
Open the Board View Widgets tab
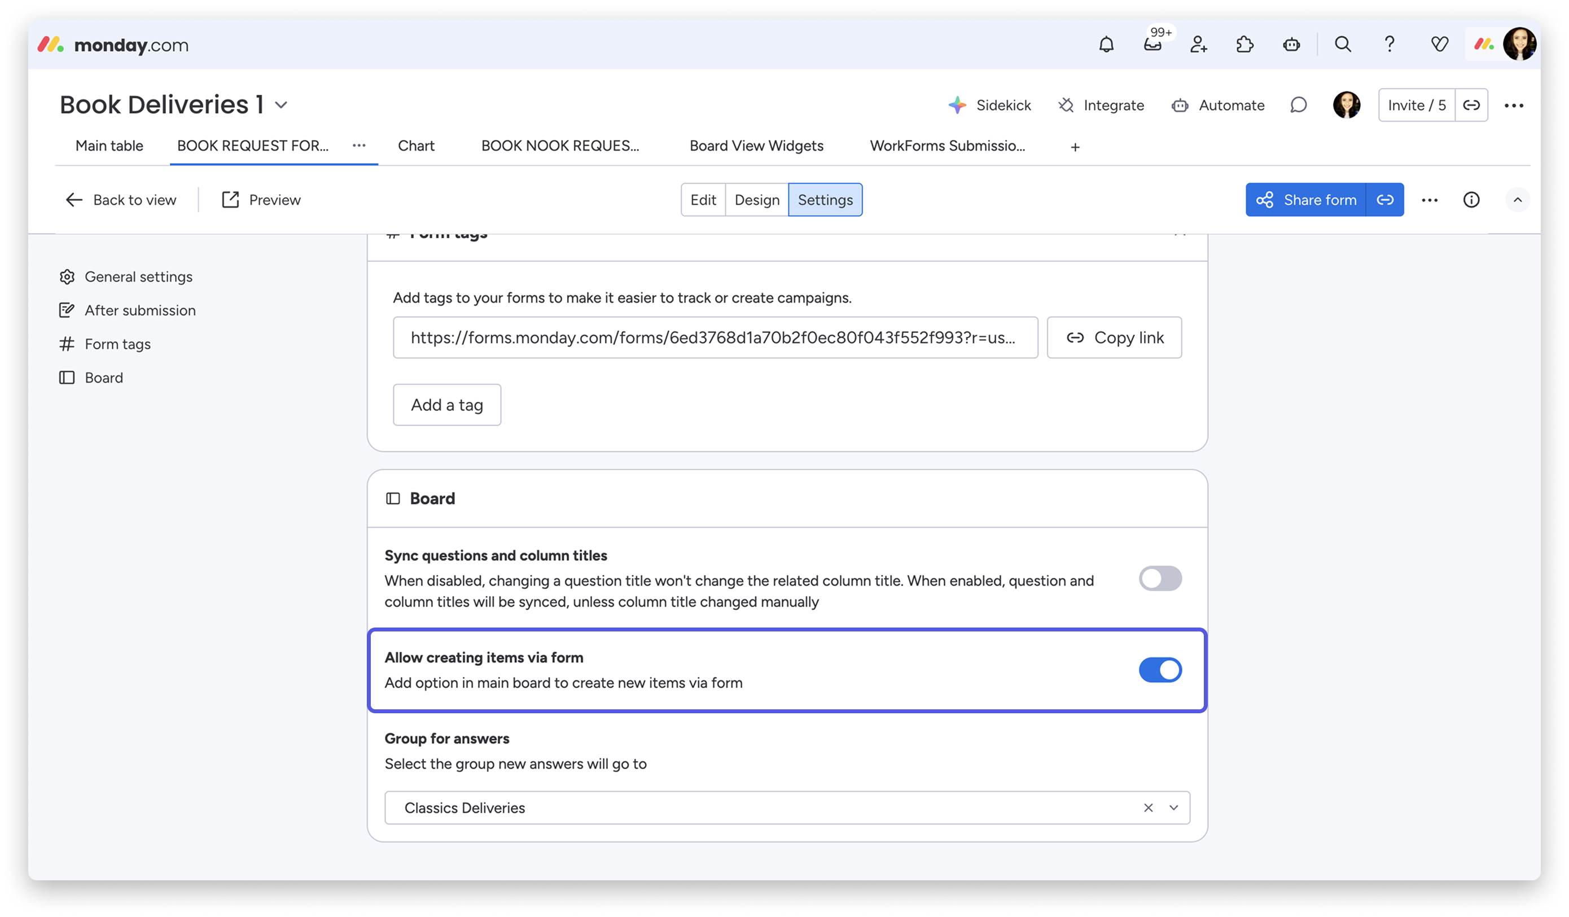coord(756,146)
